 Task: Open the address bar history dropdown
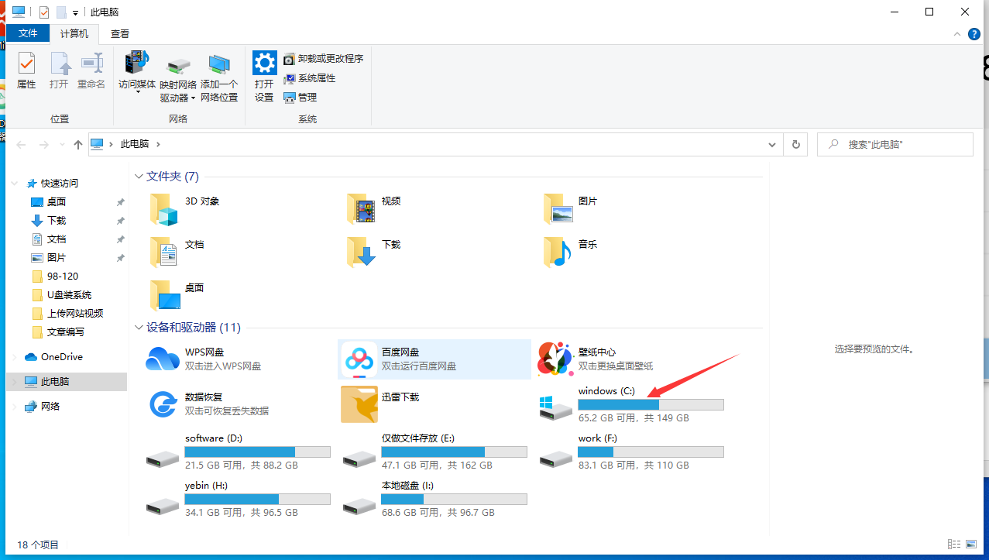[771, 145]
